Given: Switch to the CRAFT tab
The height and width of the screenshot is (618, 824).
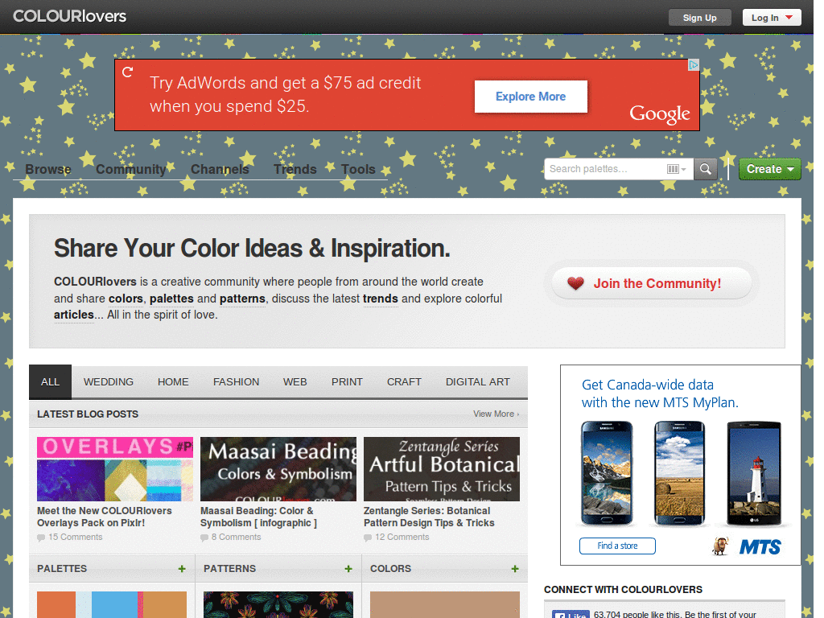Looking at the screenshot, I should click(404, 382).
